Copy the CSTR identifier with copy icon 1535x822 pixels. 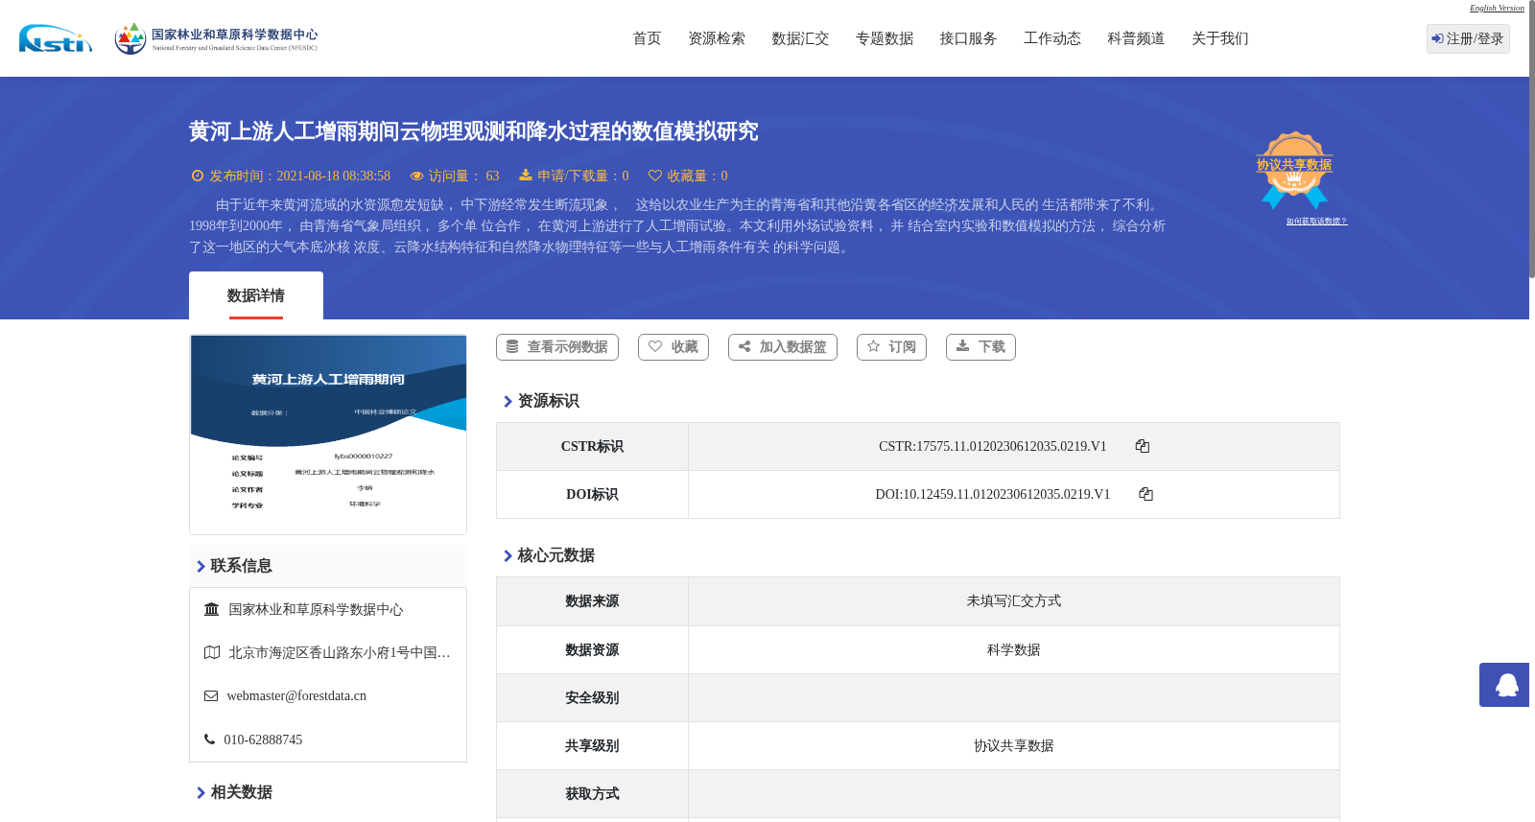click(x=1143, y=446)
